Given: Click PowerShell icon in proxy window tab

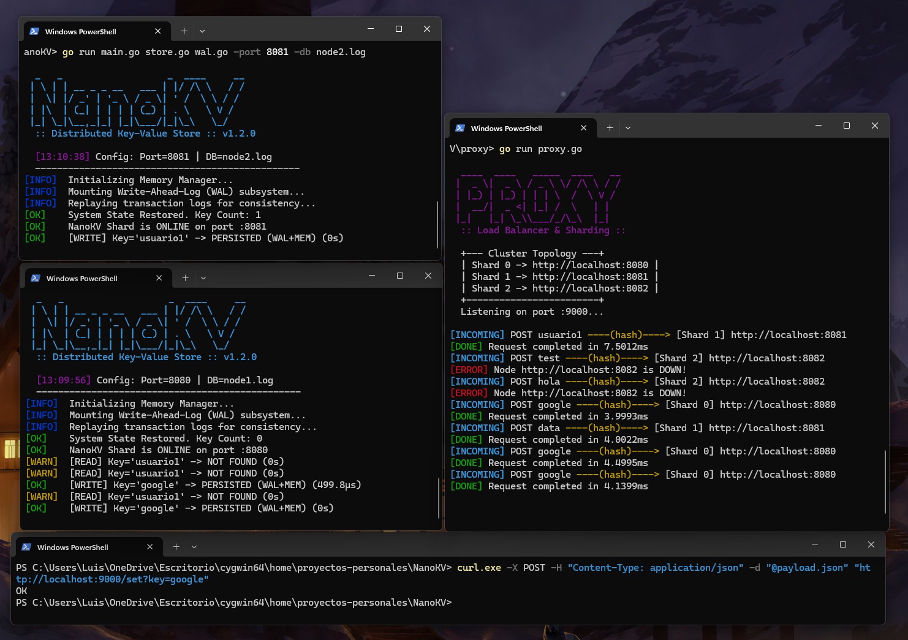Looking at the screenshot, I should [460, 128].
